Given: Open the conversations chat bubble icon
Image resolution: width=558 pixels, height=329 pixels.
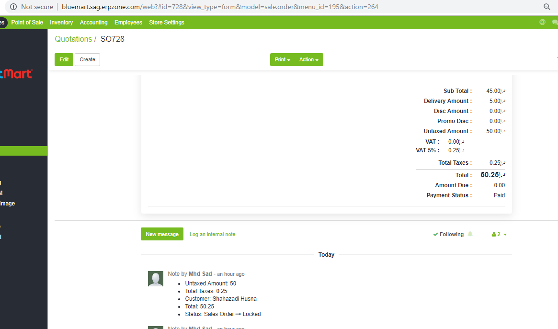Looking at the screenshot, I should 555,22.
